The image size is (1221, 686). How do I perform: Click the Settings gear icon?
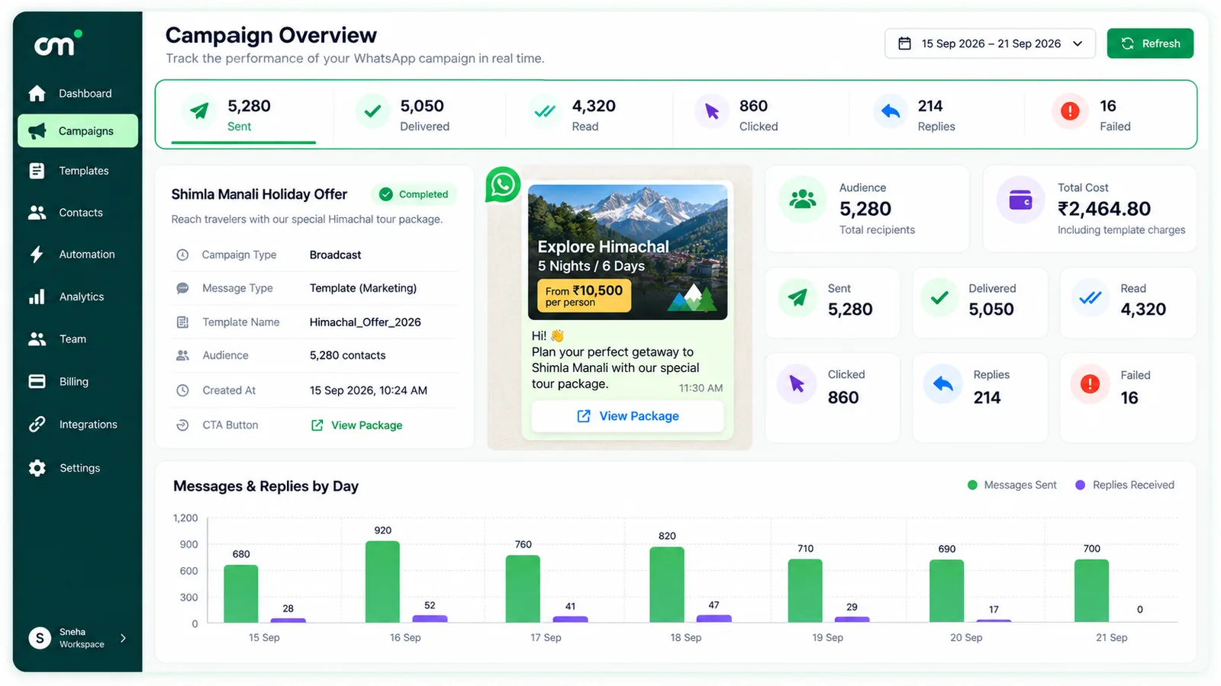(37, 468)
